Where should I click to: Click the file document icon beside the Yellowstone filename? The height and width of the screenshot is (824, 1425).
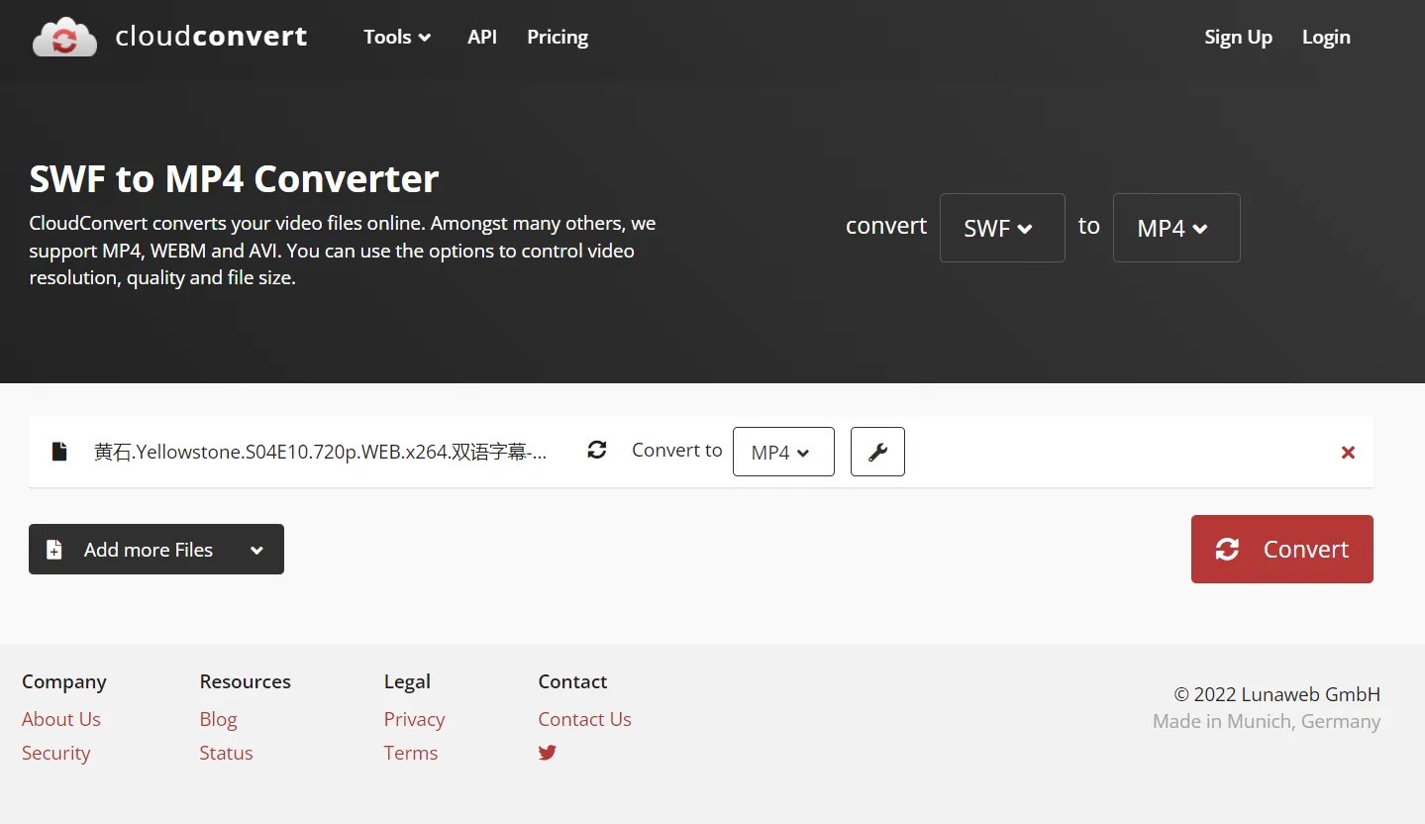(59, 452)
